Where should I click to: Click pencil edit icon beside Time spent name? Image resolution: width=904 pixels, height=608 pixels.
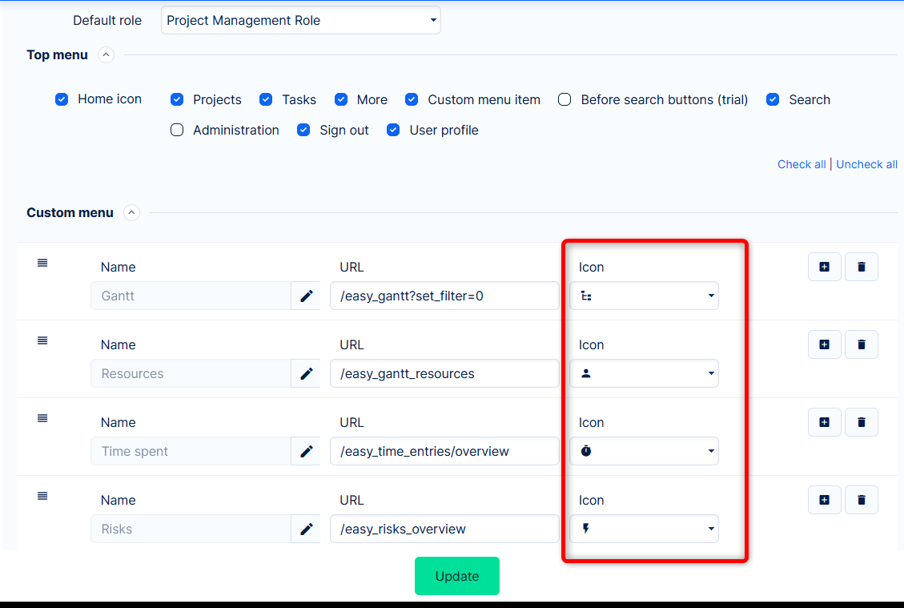coord(306,452)
